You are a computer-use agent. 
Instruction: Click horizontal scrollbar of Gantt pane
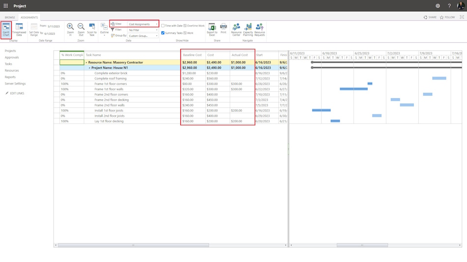362,245
